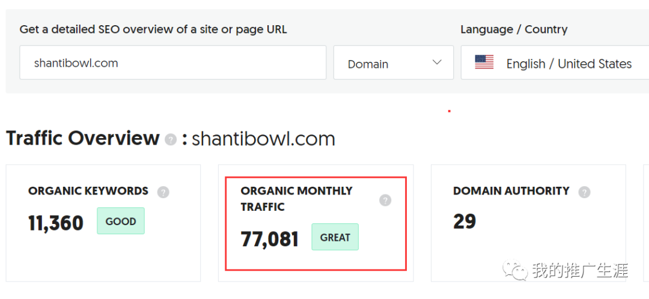
Task: Click the shantibowl.com URL input field
Action: tap(172, 63)
